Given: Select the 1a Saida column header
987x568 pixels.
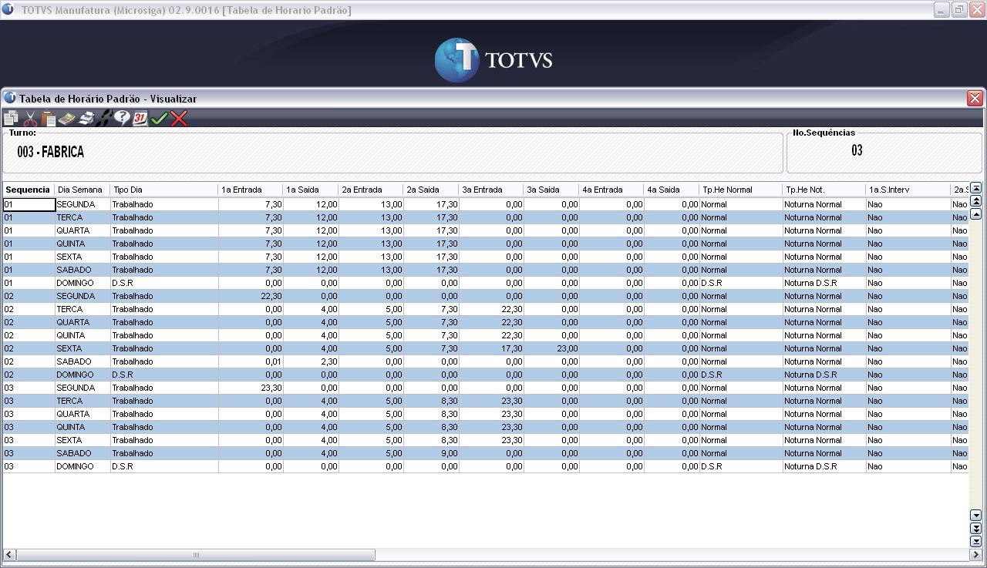Looking at the screenshot, I should 311,190.
